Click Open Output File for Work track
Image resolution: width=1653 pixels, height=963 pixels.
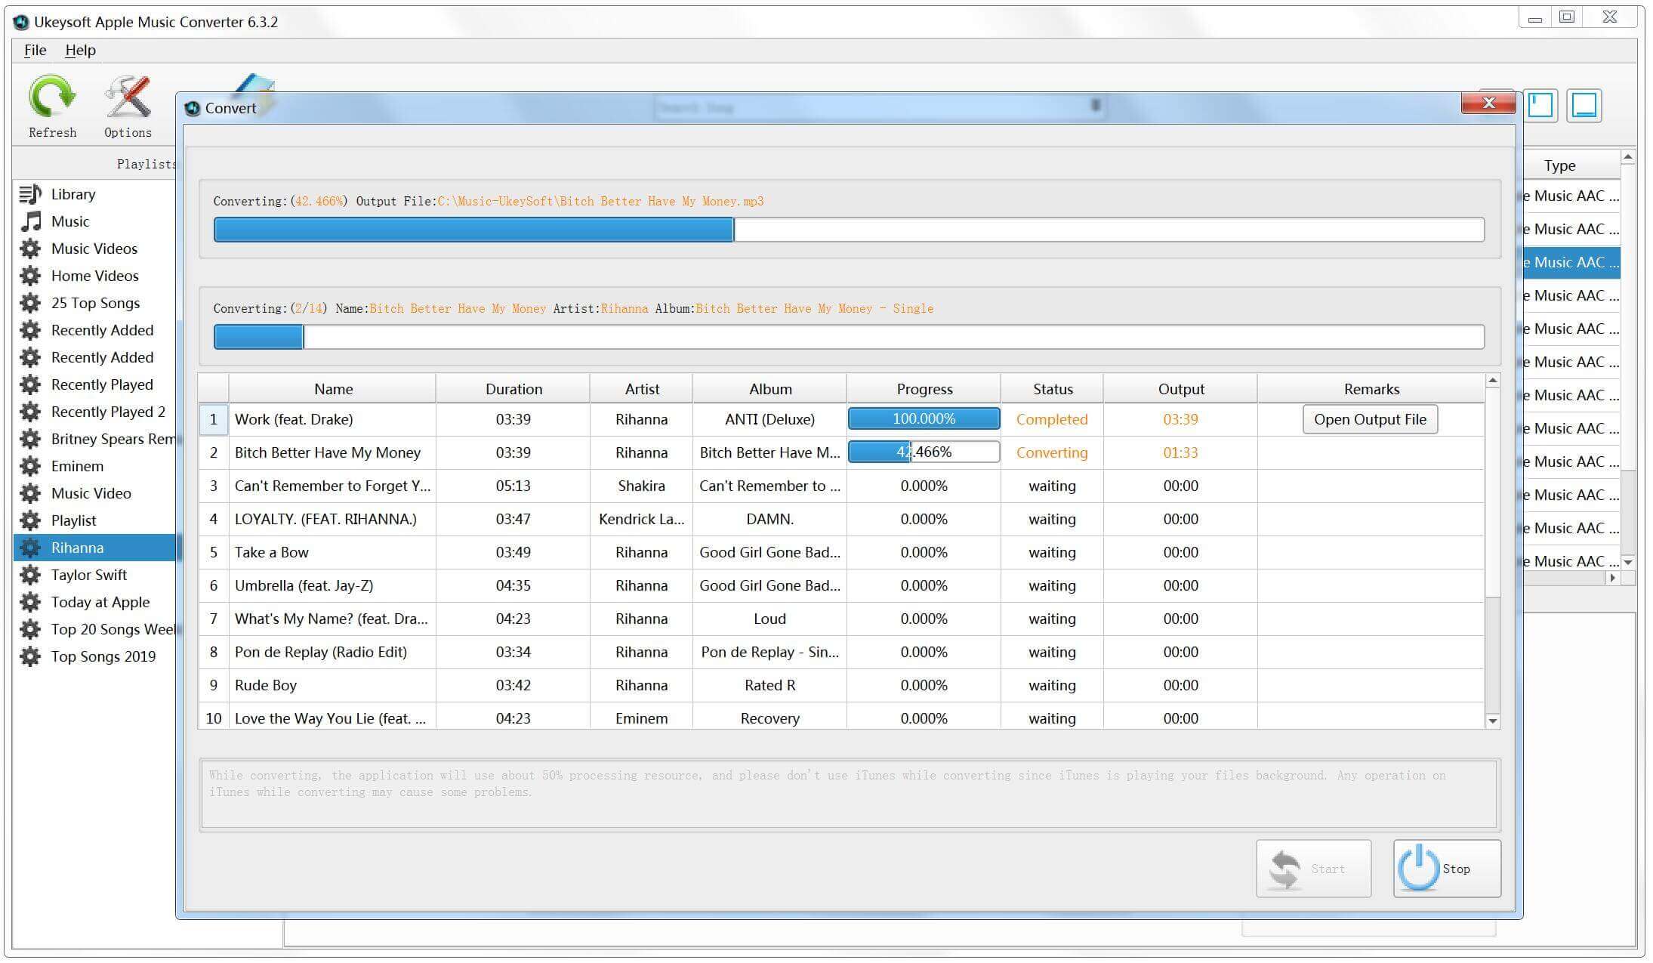[x=1371, y=417]
